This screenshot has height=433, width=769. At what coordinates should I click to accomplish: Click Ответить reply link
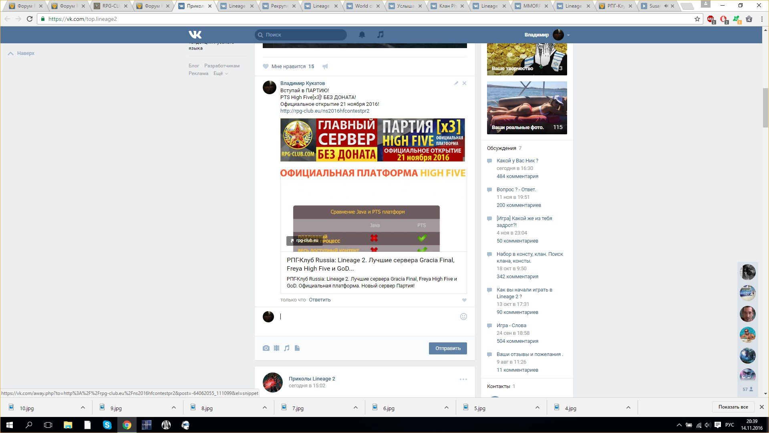(320, 300)
